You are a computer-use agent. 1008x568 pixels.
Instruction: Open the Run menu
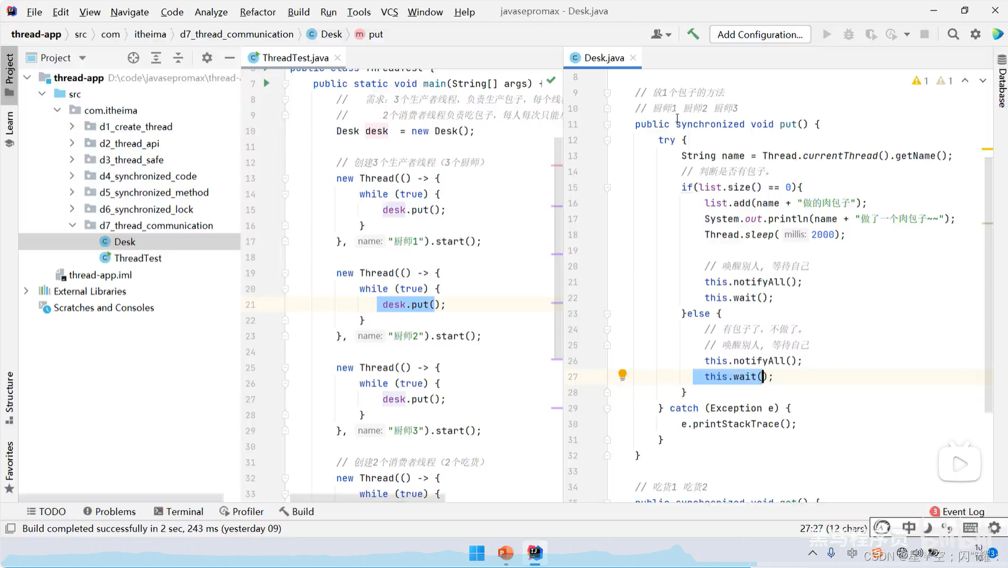pyautogui.click(x=328, y=11)
